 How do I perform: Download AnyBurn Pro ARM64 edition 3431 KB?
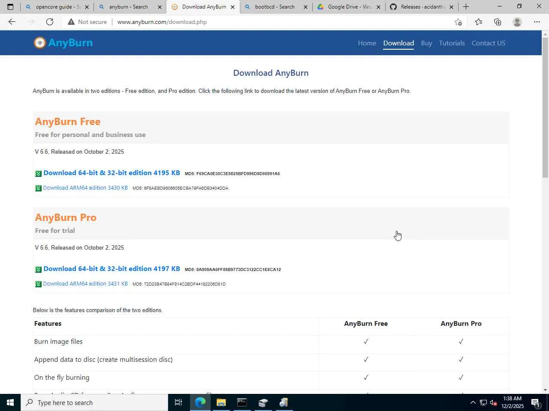(85, 284)
